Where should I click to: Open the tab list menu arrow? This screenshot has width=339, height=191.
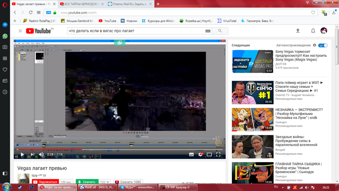click(x=307, y=3)
